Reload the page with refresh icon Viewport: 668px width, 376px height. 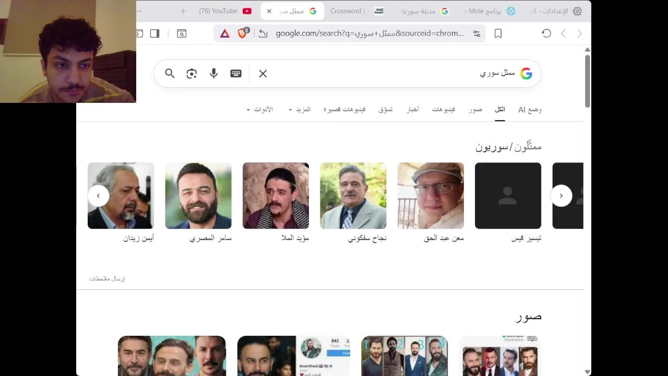(546, 33)
